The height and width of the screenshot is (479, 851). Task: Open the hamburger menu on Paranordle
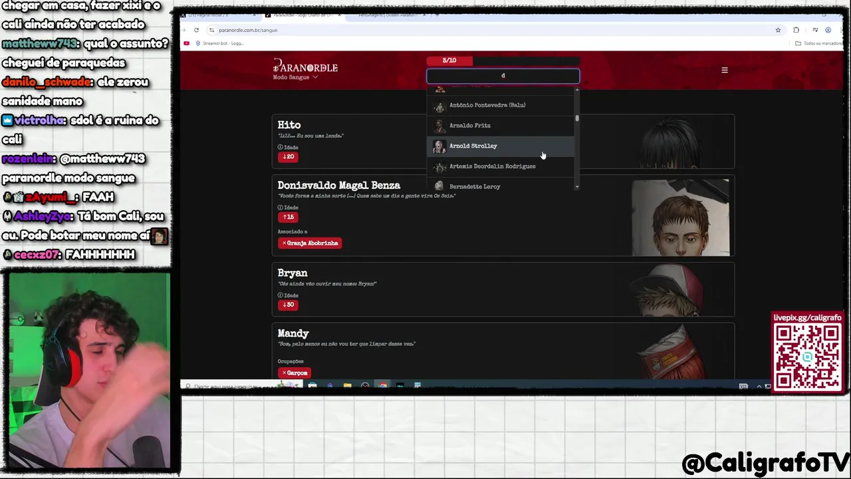coord(725,70)
